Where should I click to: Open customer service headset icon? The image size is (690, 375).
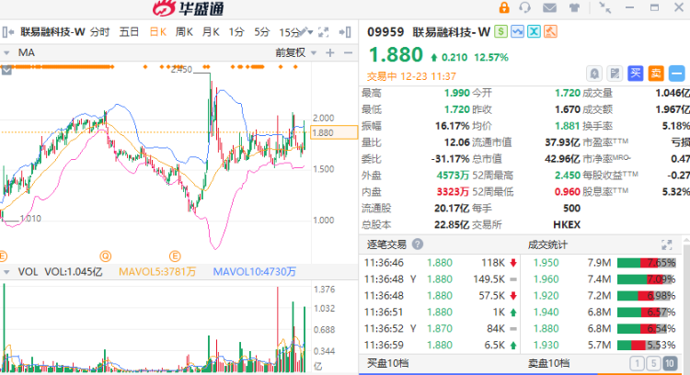click(524, 7)
